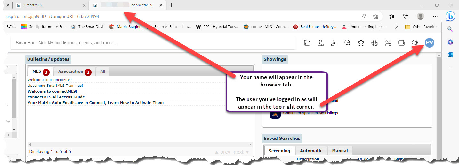The width and height of the screenshot is (459, 165).
Task: Open the 2021 Hyundai Tucs bookmark
Action: pos(217,27)
